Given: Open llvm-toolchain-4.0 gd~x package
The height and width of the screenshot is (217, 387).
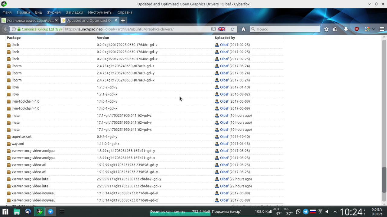Looking at the screenshot, I should click(25, 108).
